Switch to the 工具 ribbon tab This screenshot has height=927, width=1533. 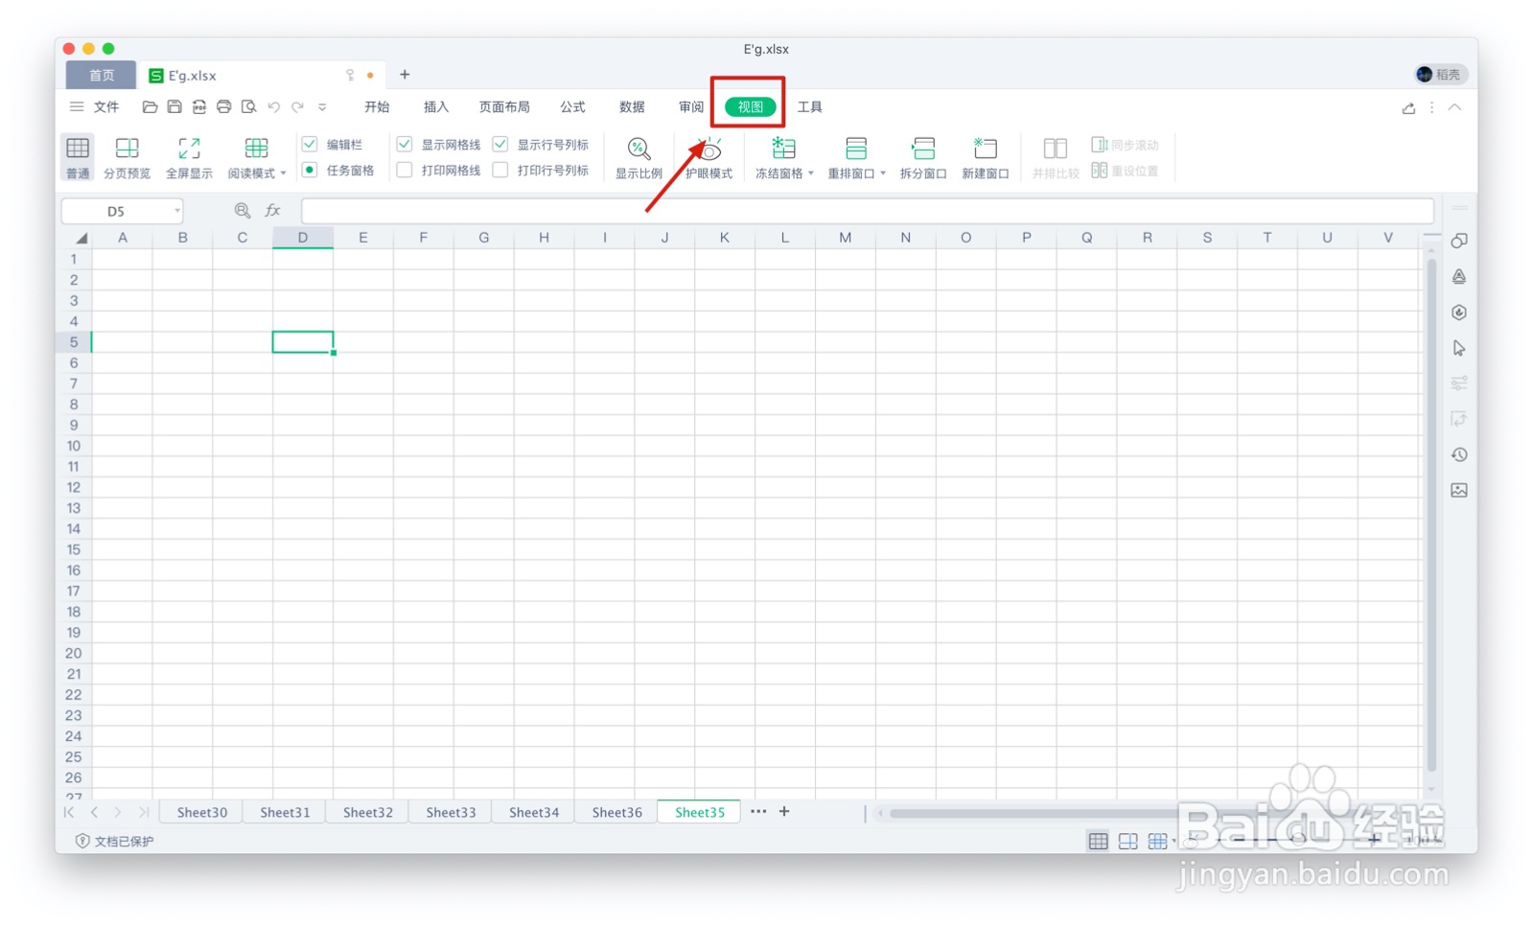click(x=810, y=107)
